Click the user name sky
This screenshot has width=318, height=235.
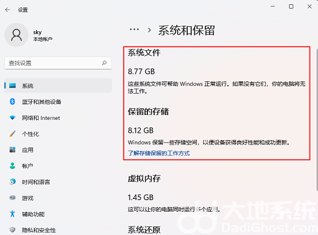point(37,32)
